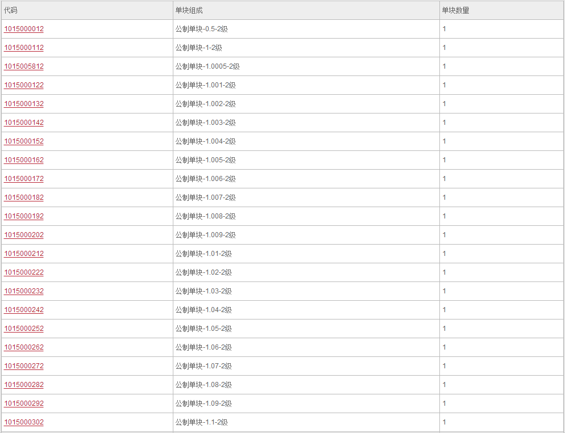Open code link 1015000262

[x=24, y=347]
